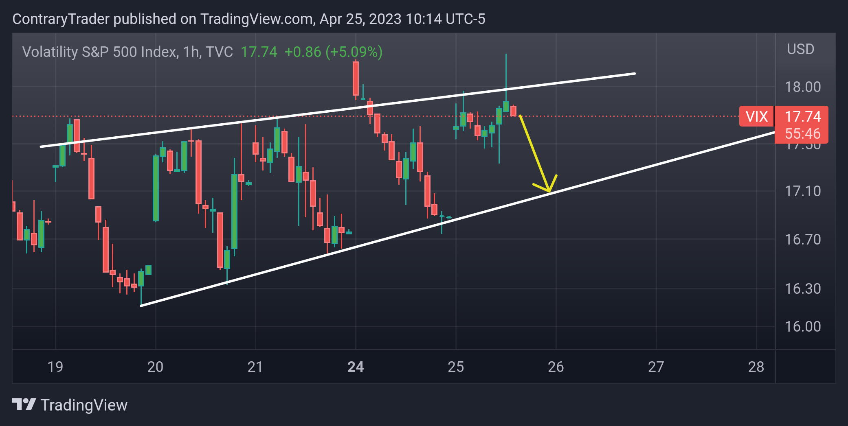The width and height of the screenshot is (848, 426).
Task: Click the 17.10 price axis label
Action: coord(802,191)
